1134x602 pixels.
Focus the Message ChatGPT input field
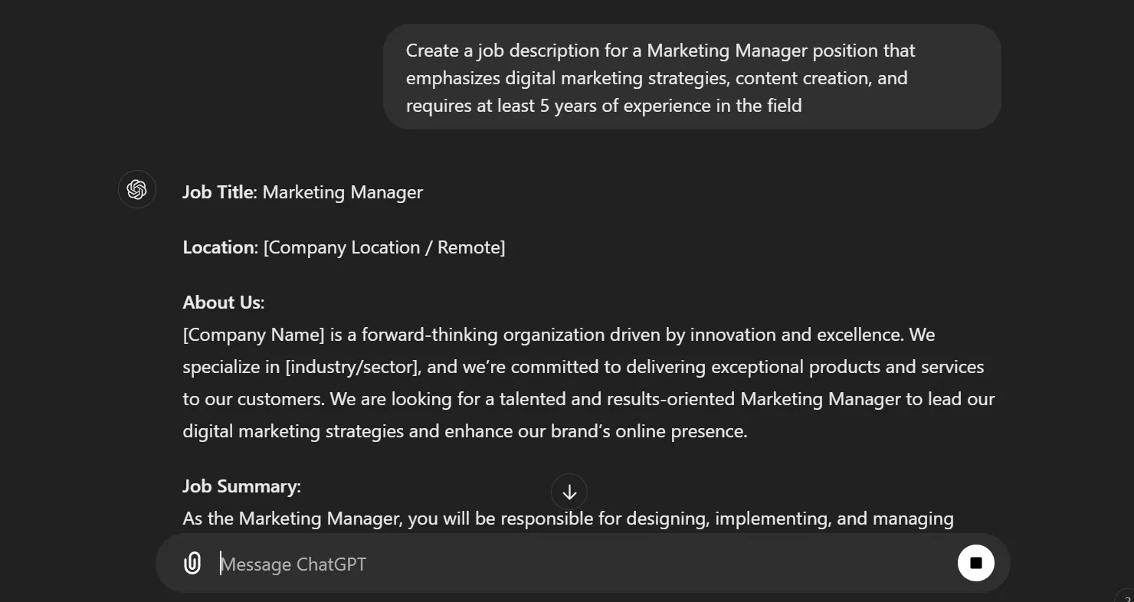[x=582, y=564]
